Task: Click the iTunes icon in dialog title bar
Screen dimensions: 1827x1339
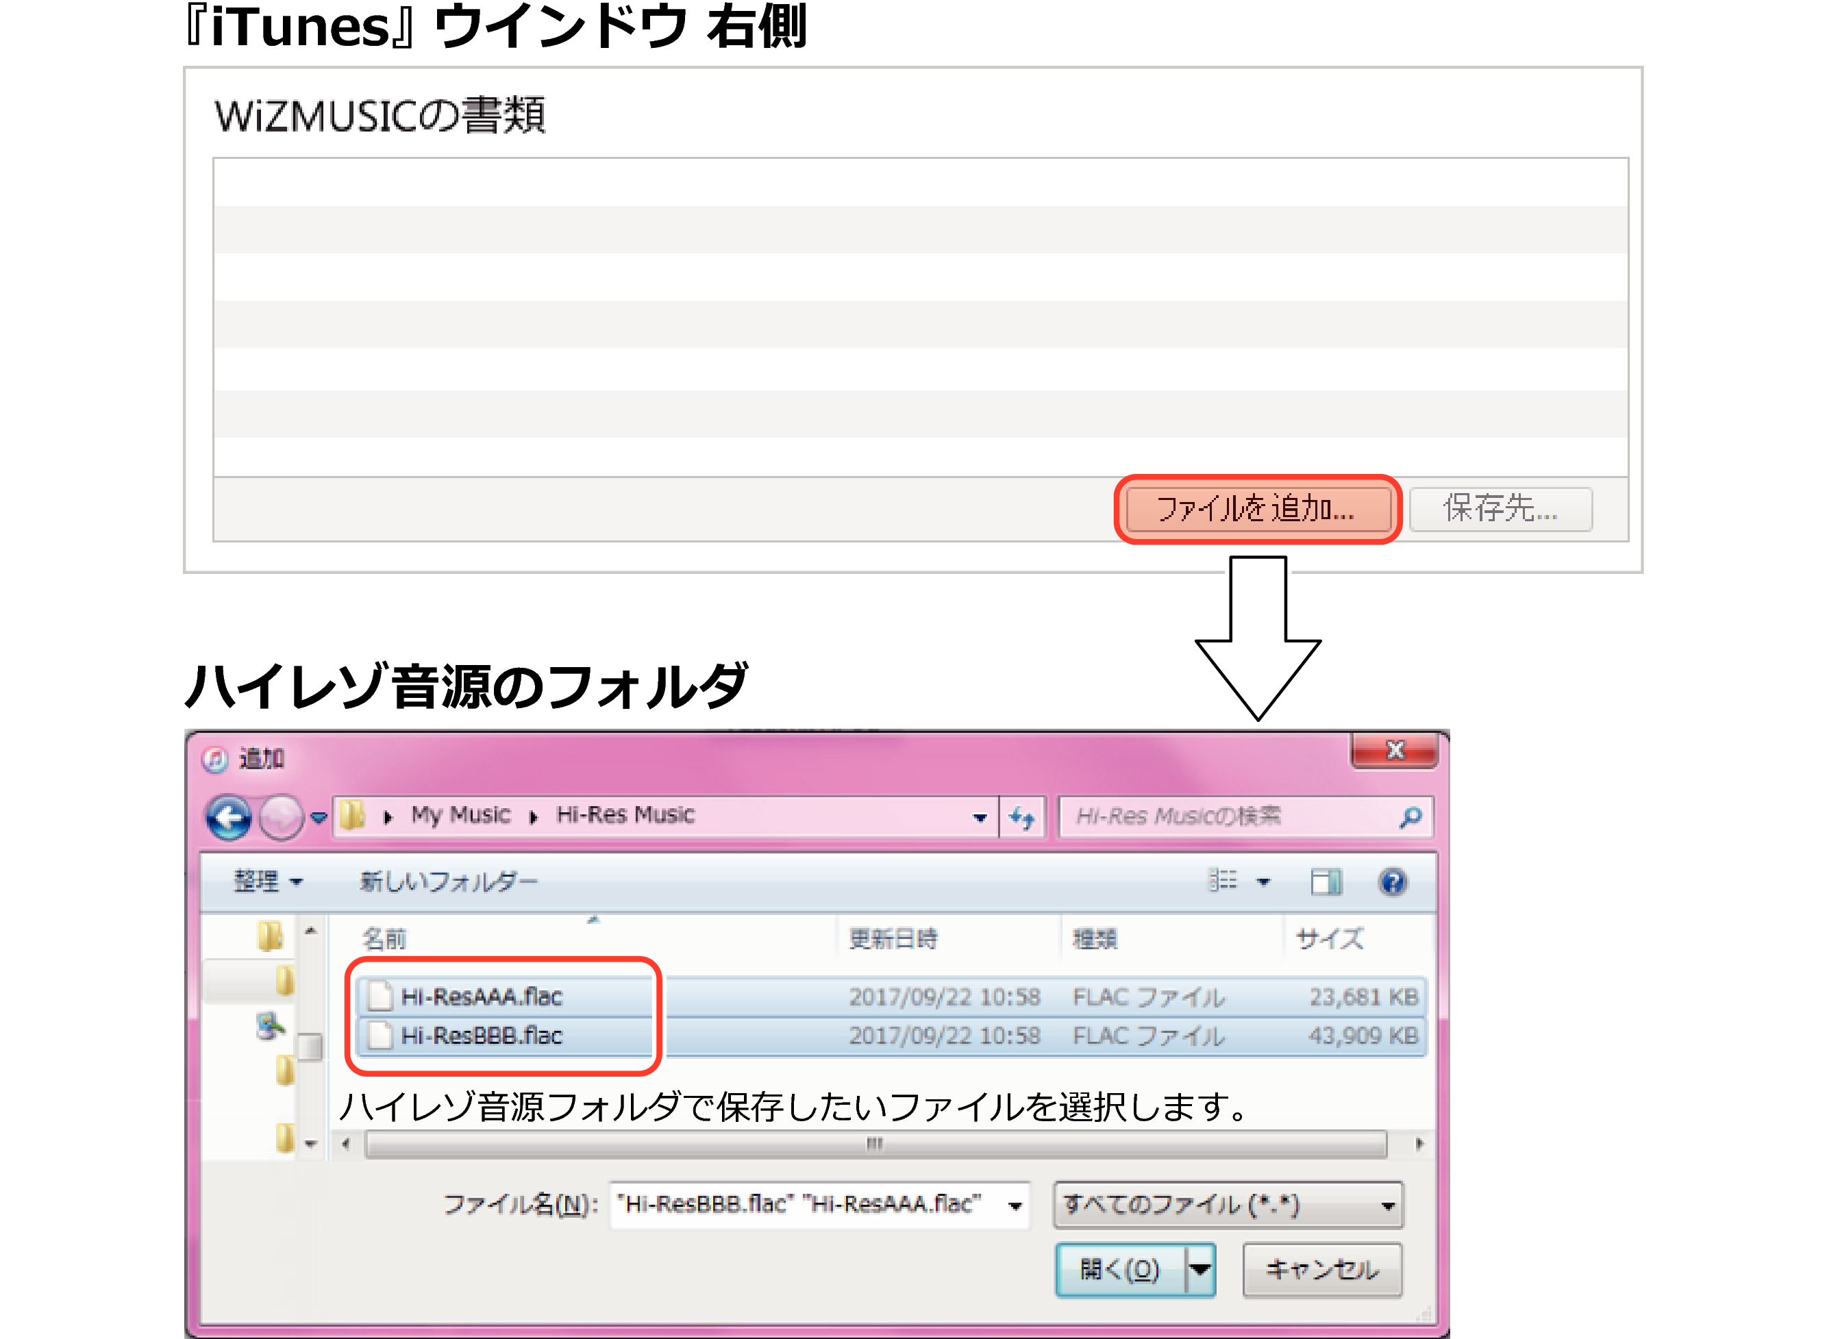Action: click(x=214, y=760)
